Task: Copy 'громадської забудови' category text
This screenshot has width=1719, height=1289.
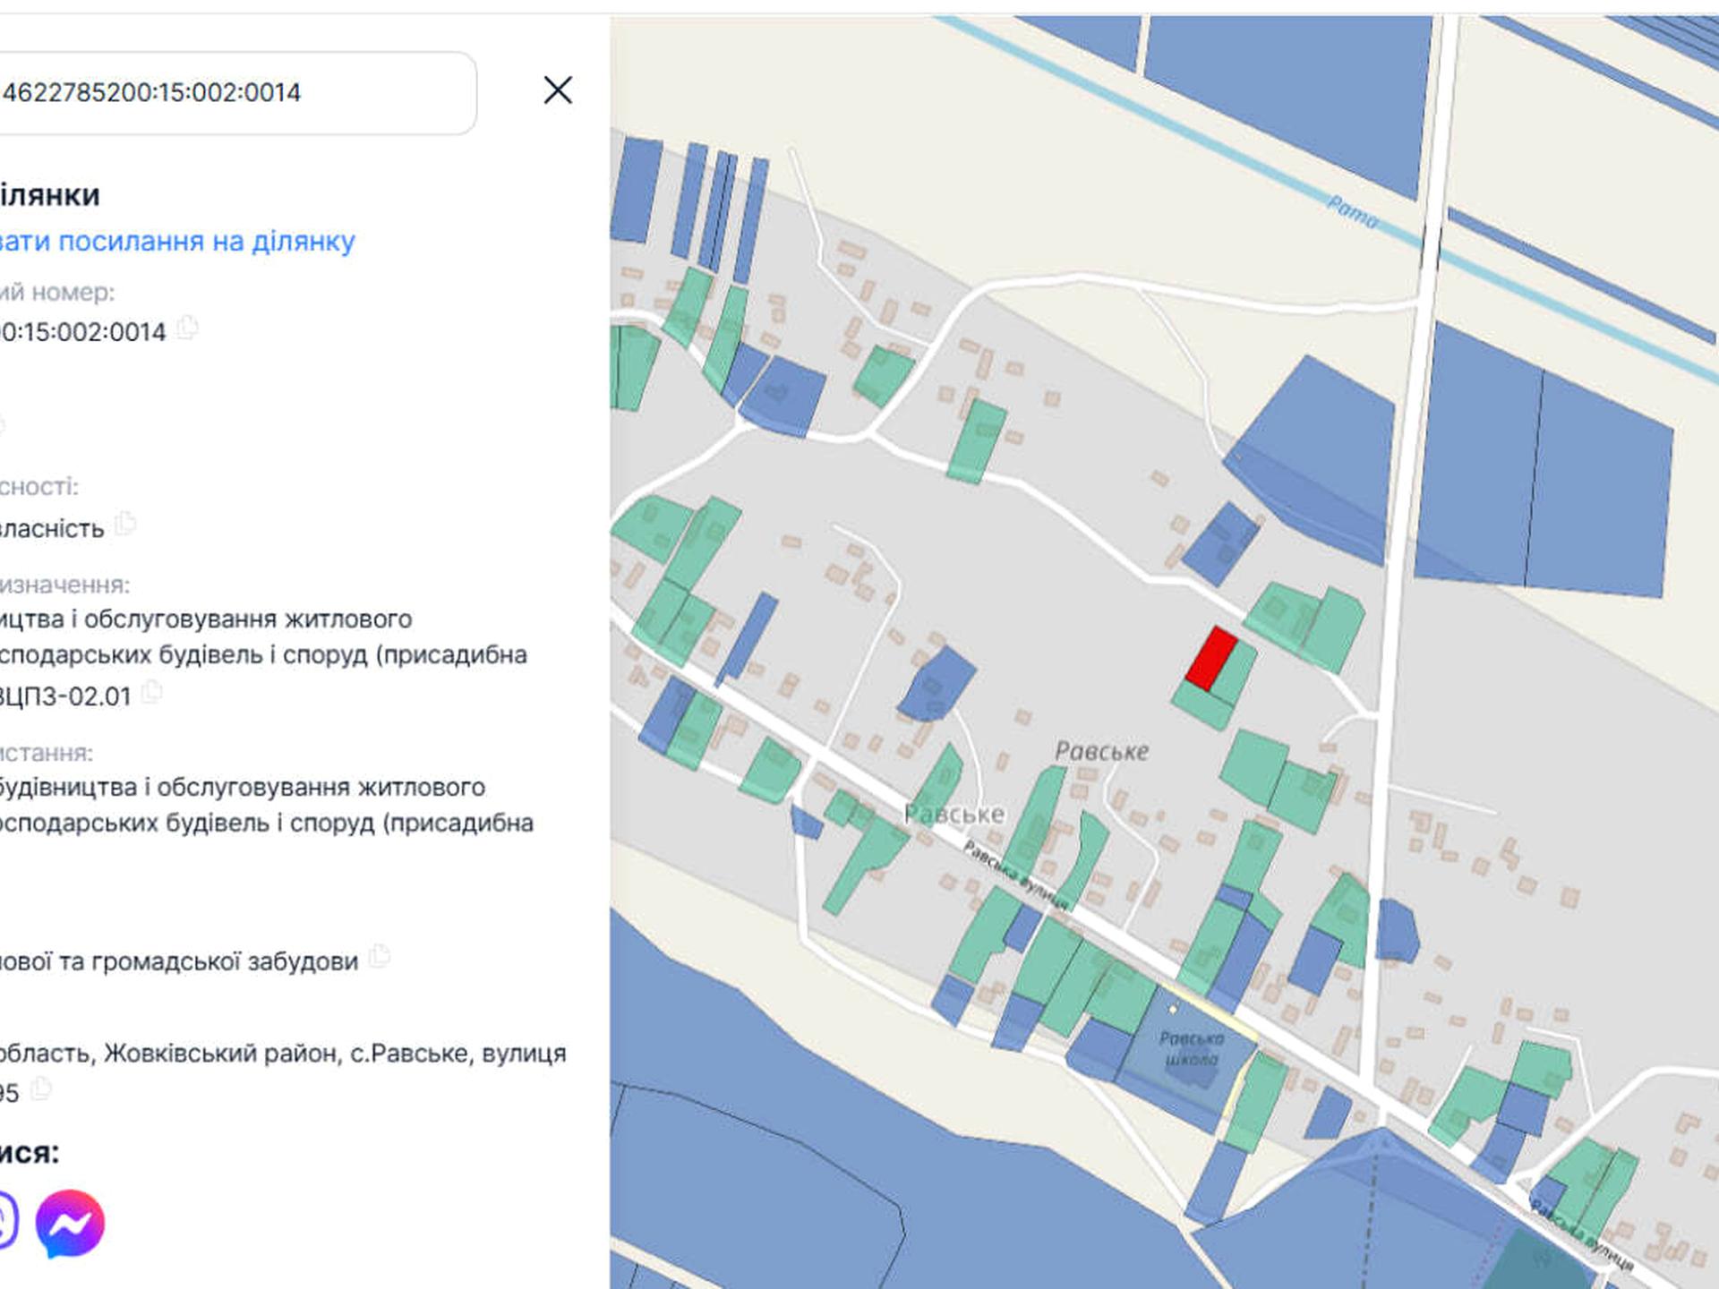Action: (380, 956)
